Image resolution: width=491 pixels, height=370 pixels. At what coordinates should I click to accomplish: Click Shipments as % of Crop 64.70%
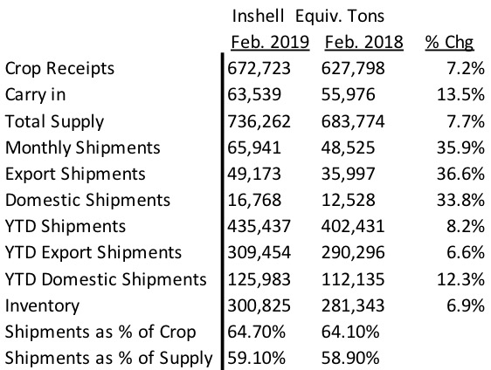tap(256, 332)
